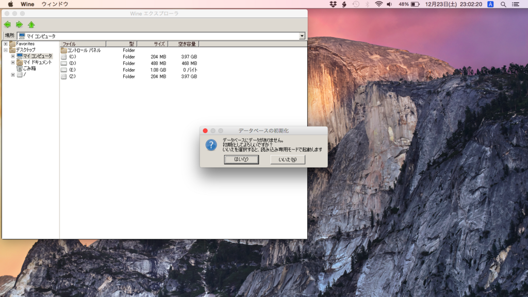Open the Apple menu
The width and height of the screenshot is (528, 297).
pyautogui.click(x=10, y=4)
